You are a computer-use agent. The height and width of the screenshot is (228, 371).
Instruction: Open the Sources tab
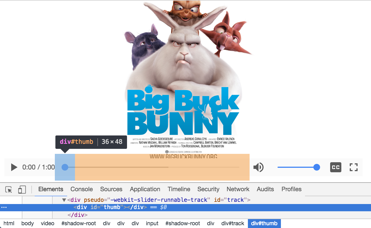(111, 189)
